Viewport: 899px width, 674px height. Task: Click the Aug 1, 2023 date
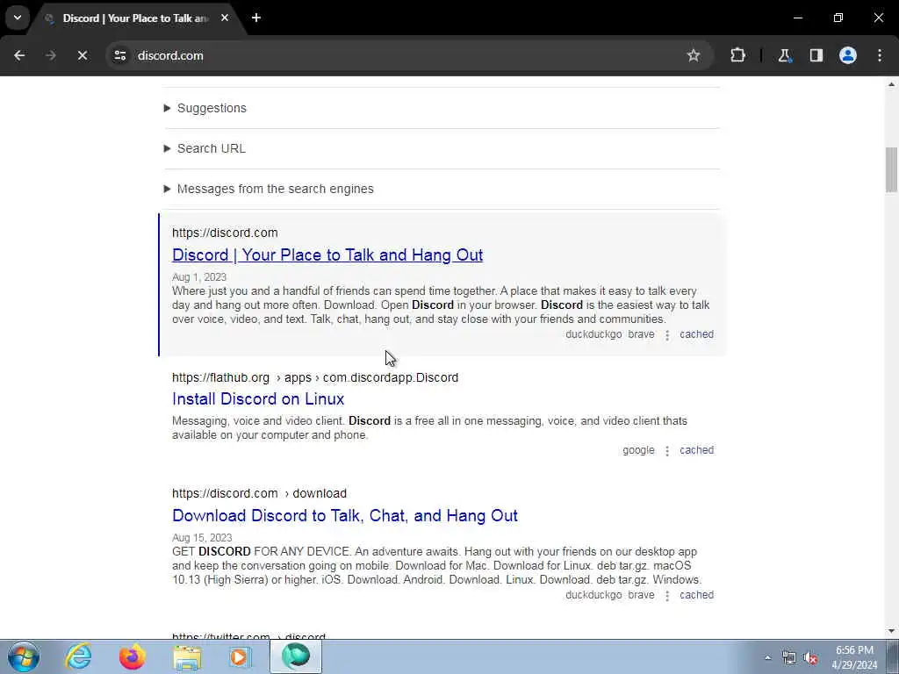(x=199, y=277)
